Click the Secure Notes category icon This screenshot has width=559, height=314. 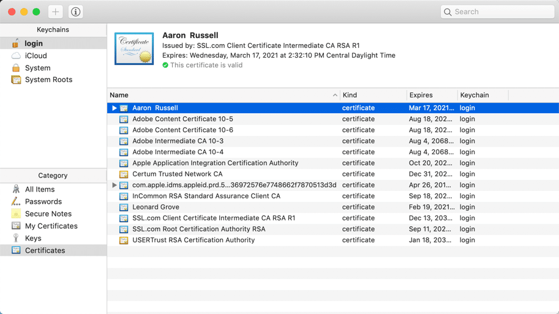pos(16,214)
